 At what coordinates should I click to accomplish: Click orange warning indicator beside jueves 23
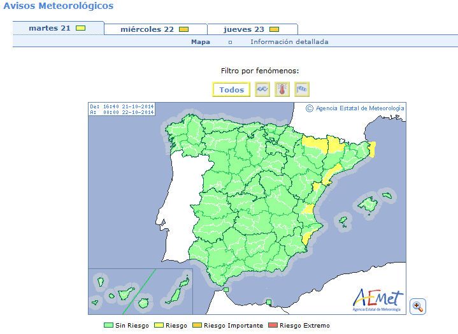pyautogui.click(x=275, y=29)
